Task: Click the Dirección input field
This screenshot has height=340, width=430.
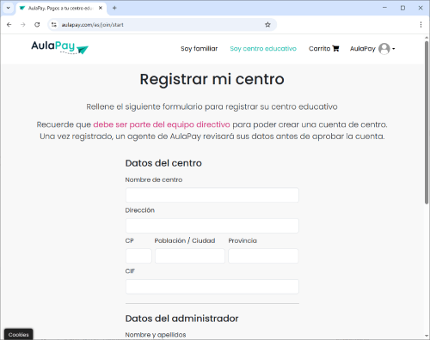Action: 212,226
